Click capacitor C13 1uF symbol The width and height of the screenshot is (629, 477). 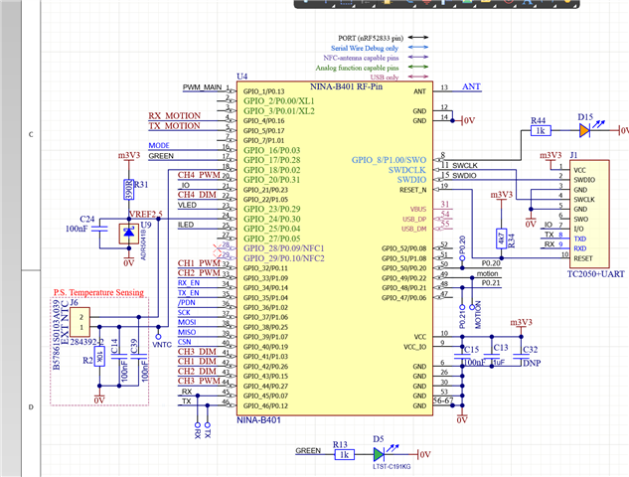pos(492,356)
